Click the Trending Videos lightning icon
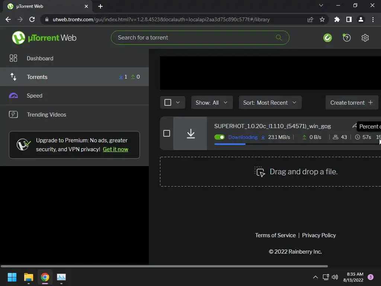Viewport: 381px width, 286px height. (13, 114)
